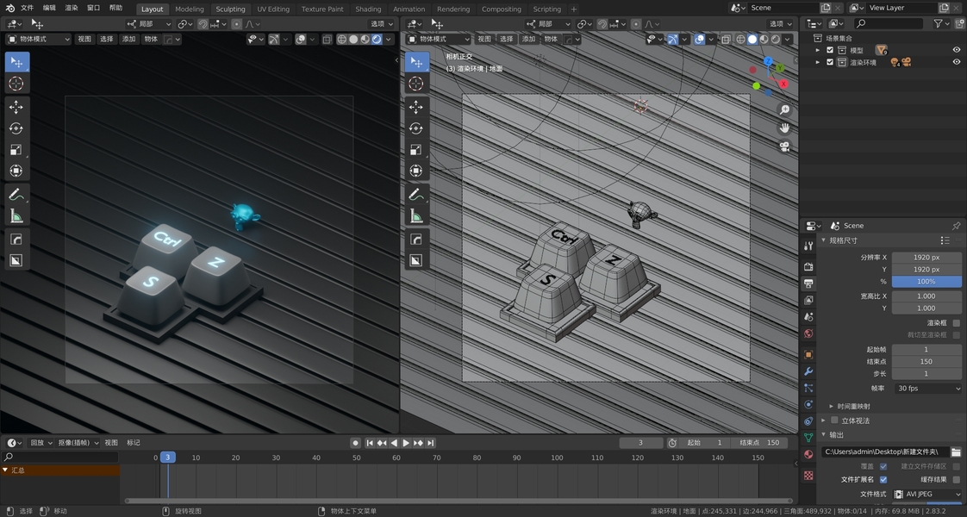
Task: Play animation forward in timeline
Action: coord(406,442)
